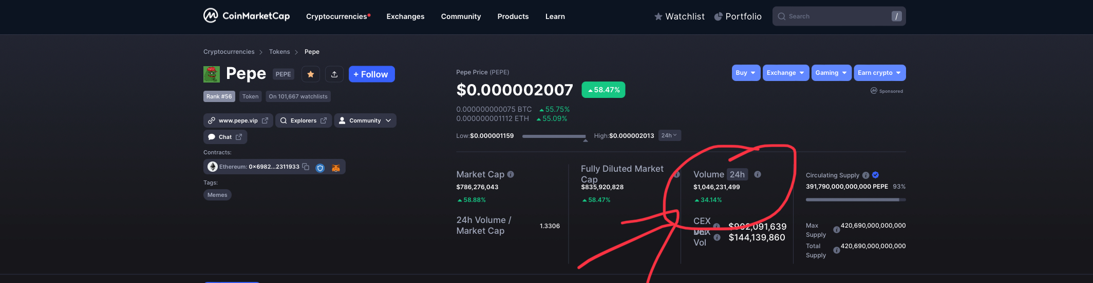Click the CoinMarketCap logo
This screenshot has height=283, width=1093.
(x=247, y=16)
